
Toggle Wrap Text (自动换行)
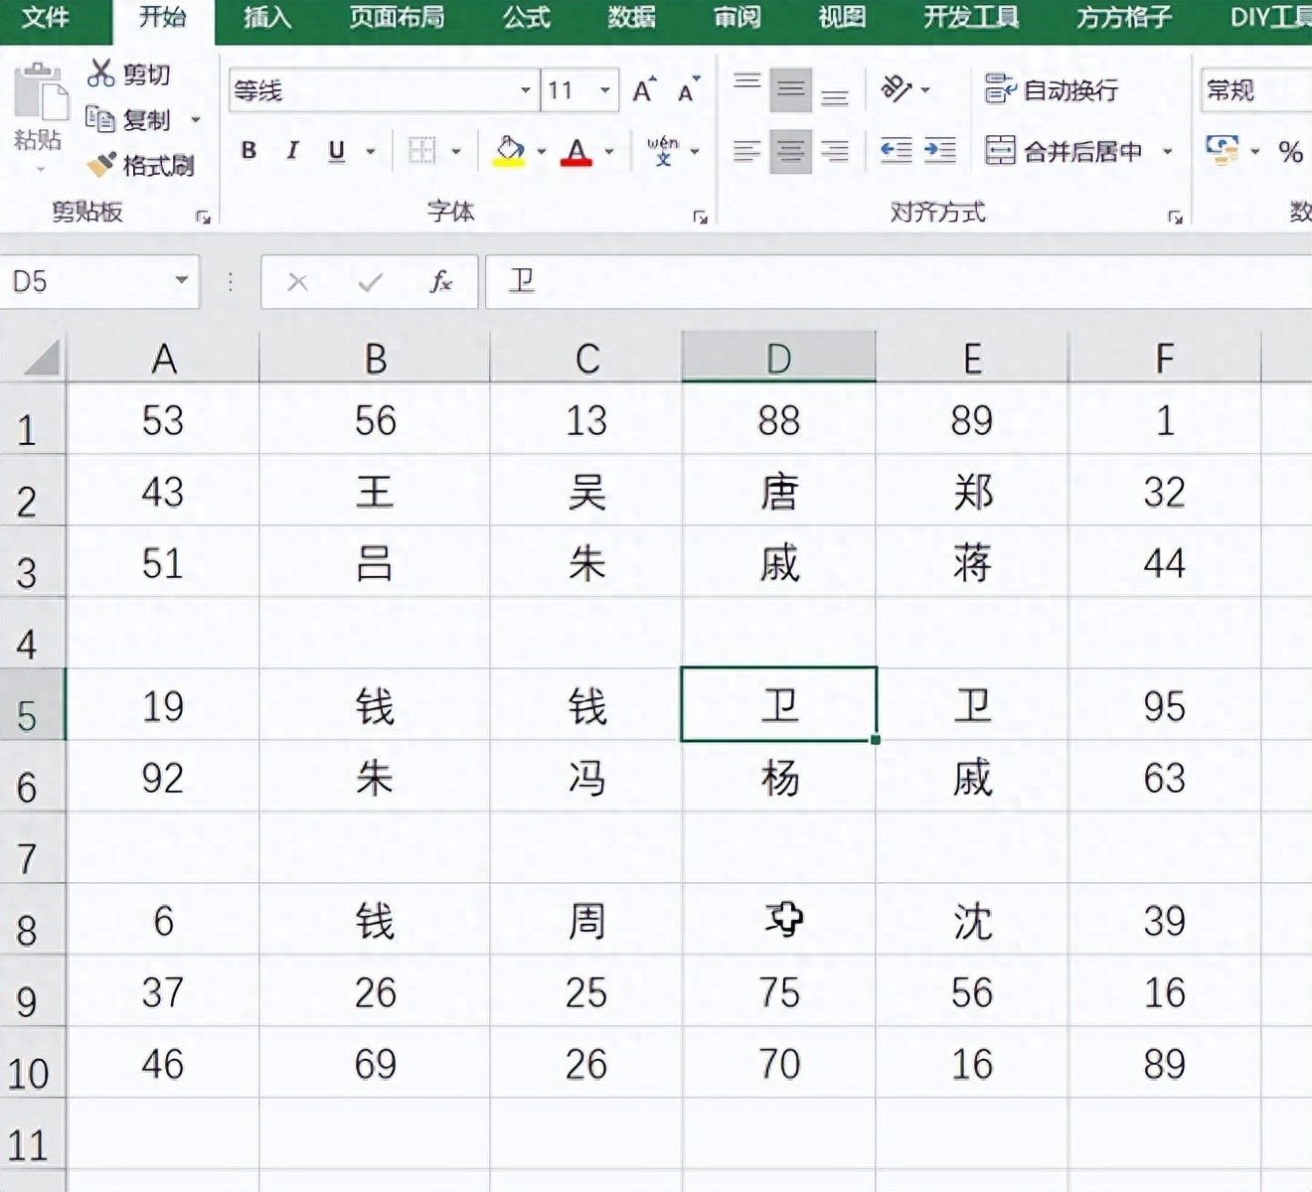tap(1052, 90)
